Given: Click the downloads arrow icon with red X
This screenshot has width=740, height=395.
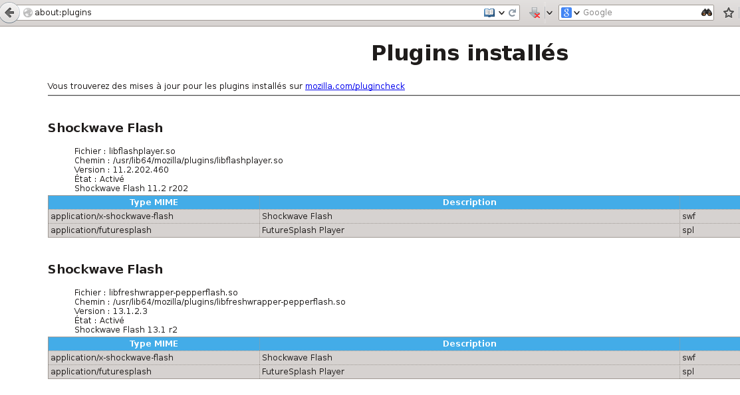Looking at the screenshot, I should coord(535,13).
